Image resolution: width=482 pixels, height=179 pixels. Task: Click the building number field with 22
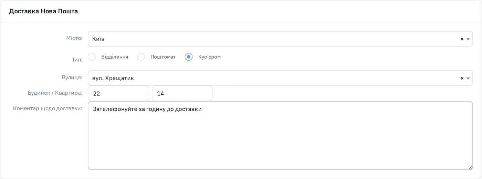pyautogui.click(x=118, y=93)
